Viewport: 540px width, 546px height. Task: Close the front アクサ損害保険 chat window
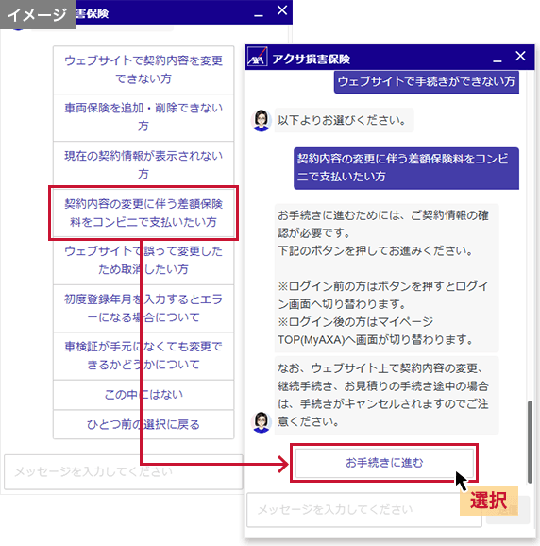pyautogui.click(x=520, y=56)
